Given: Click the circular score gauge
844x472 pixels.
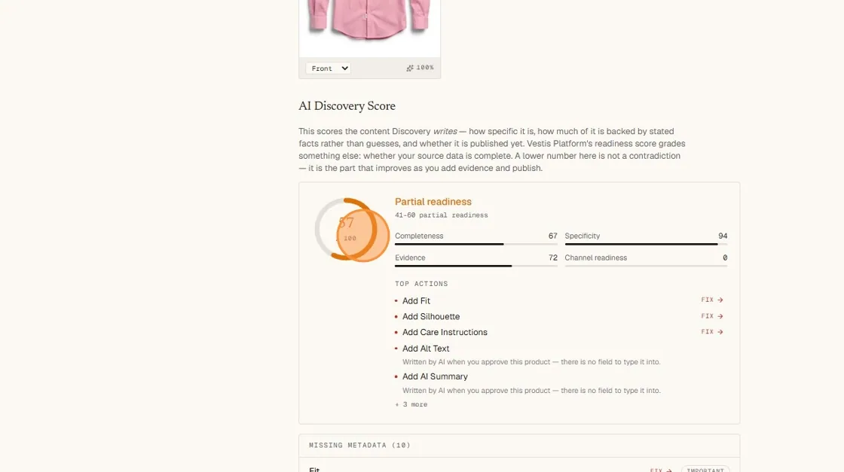Looking at the screenshot, I should (351, 230).
